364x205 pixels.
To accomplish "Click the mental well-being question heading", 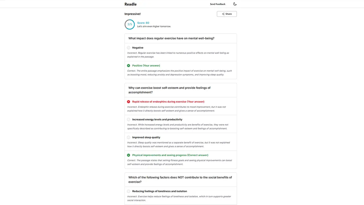I will coord(171,38).
